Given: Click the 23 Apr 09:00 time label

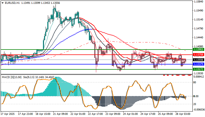Looking at the screenshot, I should point(113,114).
